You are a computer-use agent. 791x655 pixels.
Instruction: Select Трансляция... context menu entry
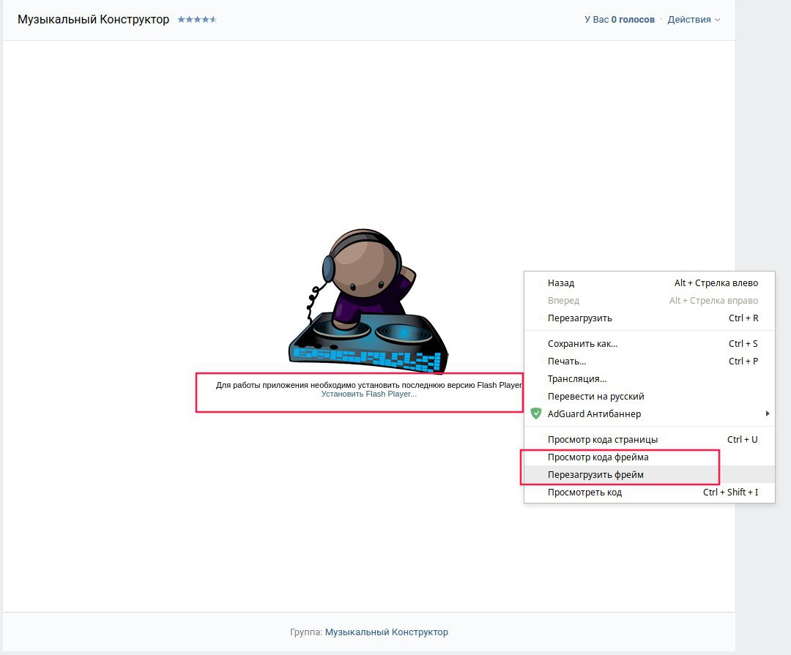649,379
